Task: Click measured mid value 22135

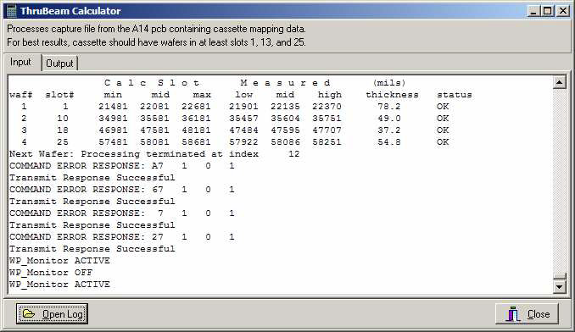Action: pyautogui.click(x=285, y=107)
